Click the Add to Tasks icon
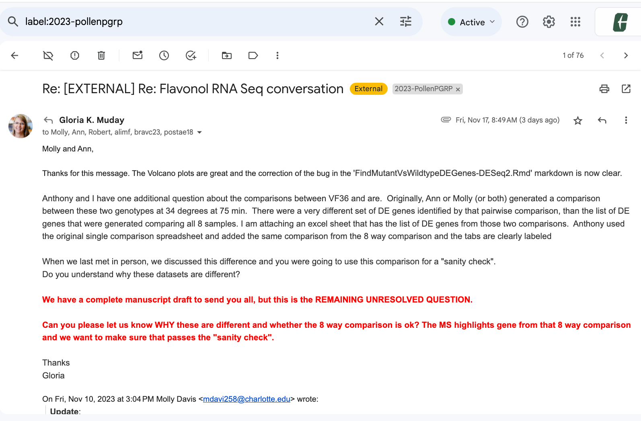641x421 pixels. pyautogui.click(x=191, y=55)
